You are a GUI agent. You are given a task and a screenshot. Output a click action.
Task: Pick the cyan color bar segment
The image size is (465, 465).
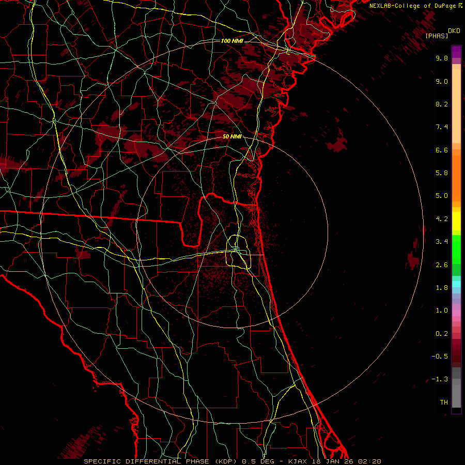coord(456,284)
